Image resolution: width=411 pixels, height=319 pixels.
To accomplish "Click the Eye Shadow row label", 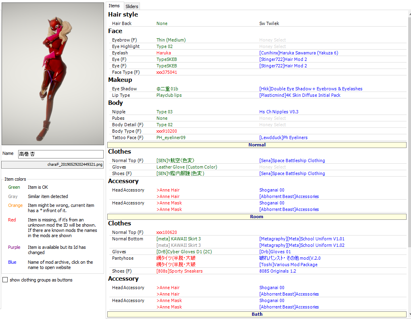I will point(124,89).
